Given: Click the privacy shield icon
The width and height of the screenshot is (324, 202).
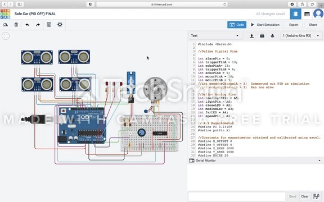Looking at the screenshot, I should tap(91, 4).
